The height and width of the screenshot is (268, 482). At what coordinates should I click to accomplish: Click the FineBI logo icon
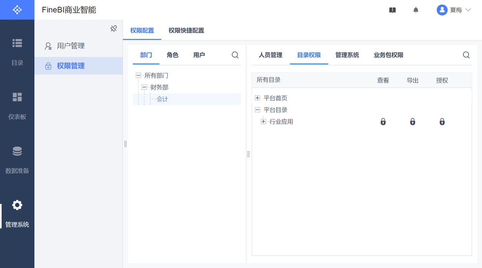(x=17, y=10)
